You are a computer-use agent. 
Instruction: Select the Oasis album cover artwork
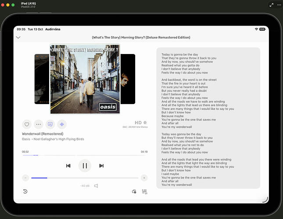(x=85, y=79)
